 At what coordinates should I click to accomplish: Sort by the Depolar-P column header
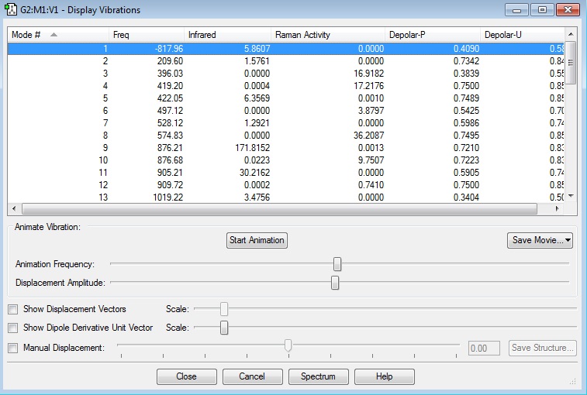pos(433,35)
